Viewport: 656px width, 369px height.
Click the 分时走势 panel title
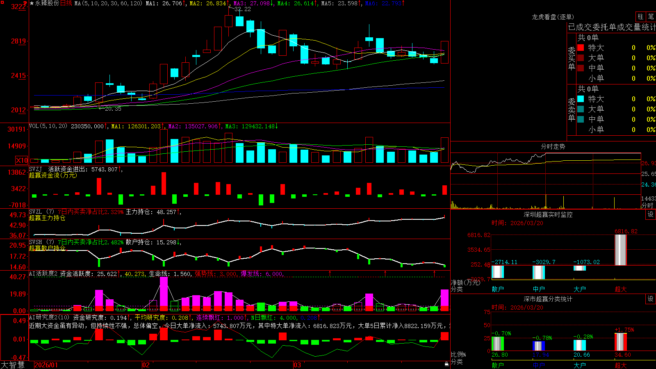[x=553, y=146]
